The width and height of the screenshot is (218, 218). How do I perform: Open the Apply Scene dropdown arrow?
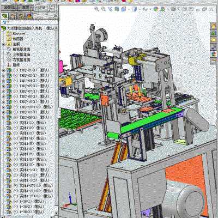pyautogui.click(x=167, y=9)
